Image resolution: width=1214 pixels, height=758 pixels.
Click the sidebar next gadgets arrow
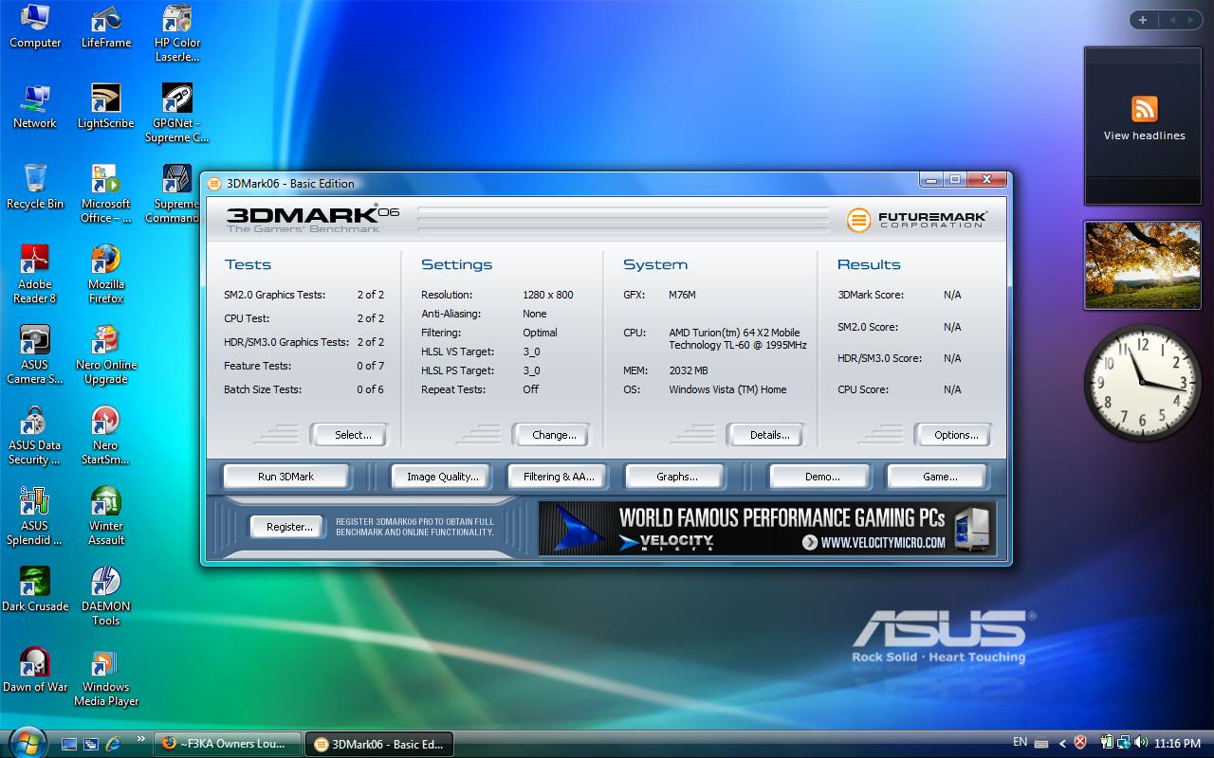click(x=1189, y=20)
